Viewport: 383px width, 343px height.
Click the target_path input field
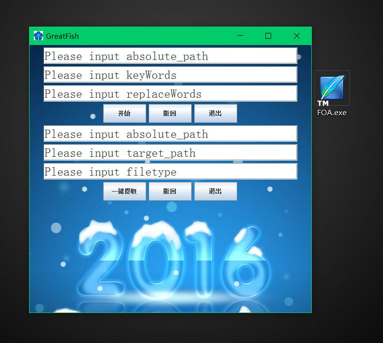[170, 152]
